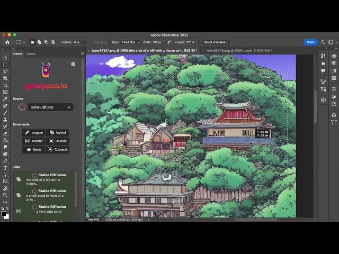This screenshot has width=339, height=254.
Task: Reset default foreground and background colors
Action: pyautogui.click(x=2, y=208)
